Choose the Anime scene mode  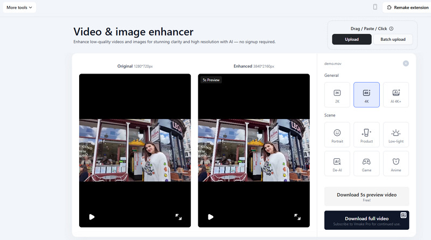pyautogui.click(x=396, y=164)
